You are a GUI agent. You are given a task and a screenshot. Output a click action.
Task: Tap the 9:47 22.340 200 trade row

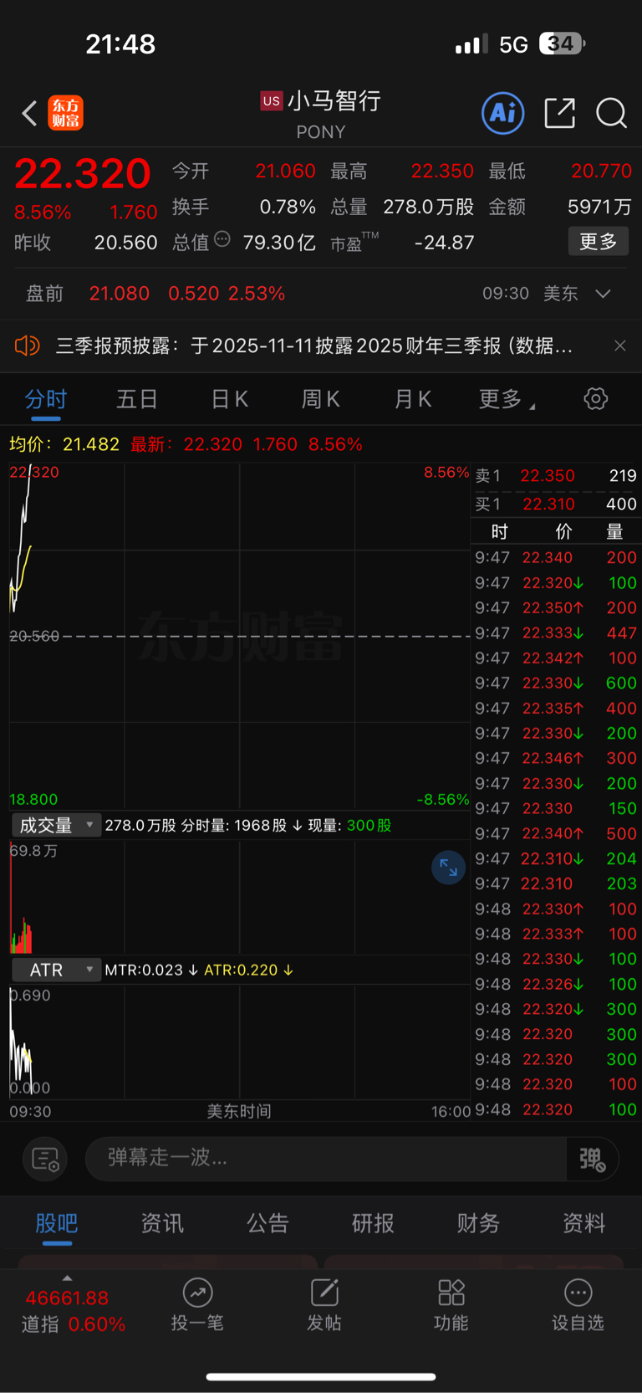pyautogui.click(x=556, y=557)
